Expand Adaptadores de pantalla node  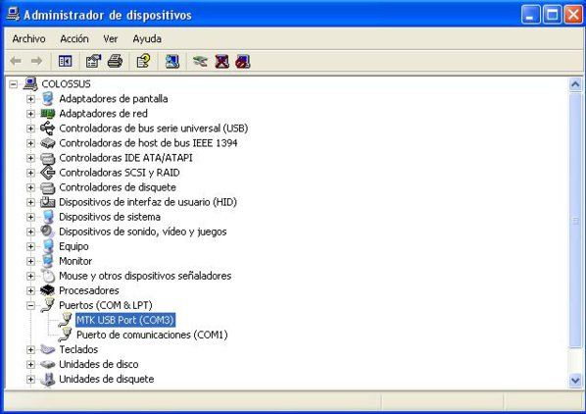click(x=30, y=99)
